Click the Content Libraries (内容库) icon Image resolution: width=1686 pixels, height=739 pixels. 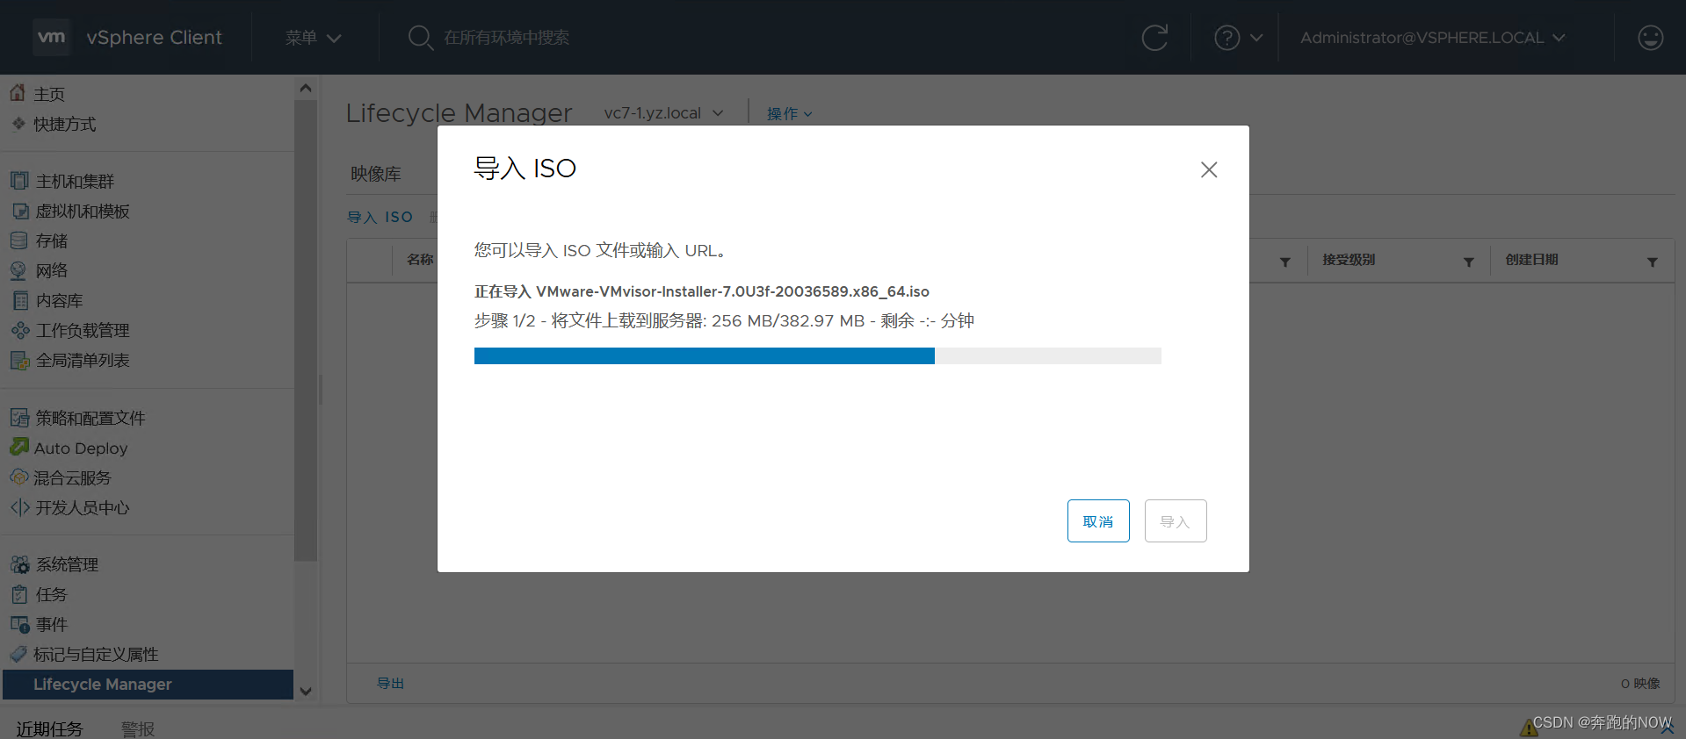20,300
